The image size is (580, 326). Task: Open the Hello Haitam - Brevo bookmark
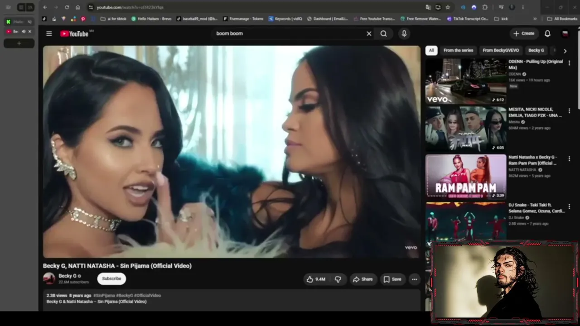[x=151, y=19]
